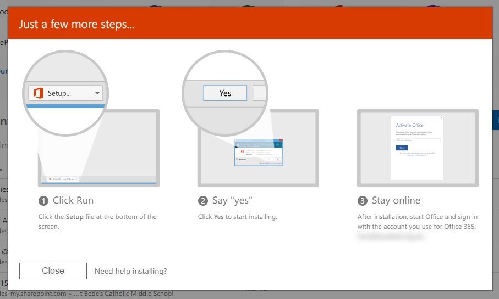
Task: Click the Activate Office screenshot thumbnail
Action: pyautogui.click(x=417, y=148)
